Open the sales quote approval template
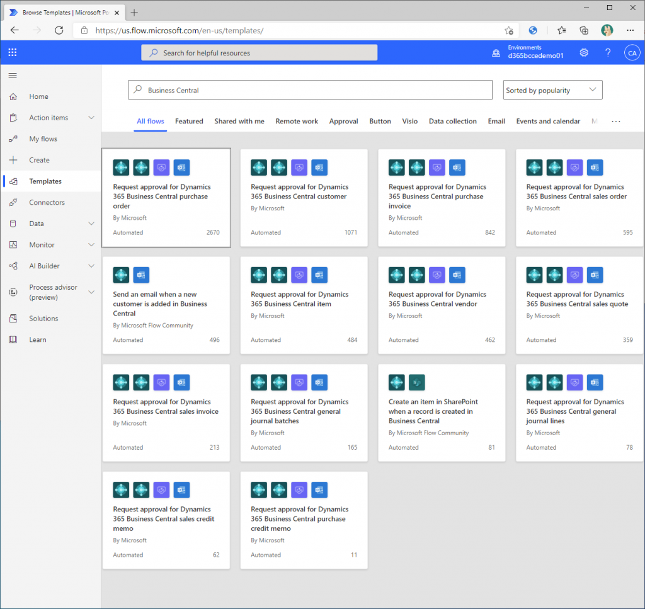 pos(579,305)
